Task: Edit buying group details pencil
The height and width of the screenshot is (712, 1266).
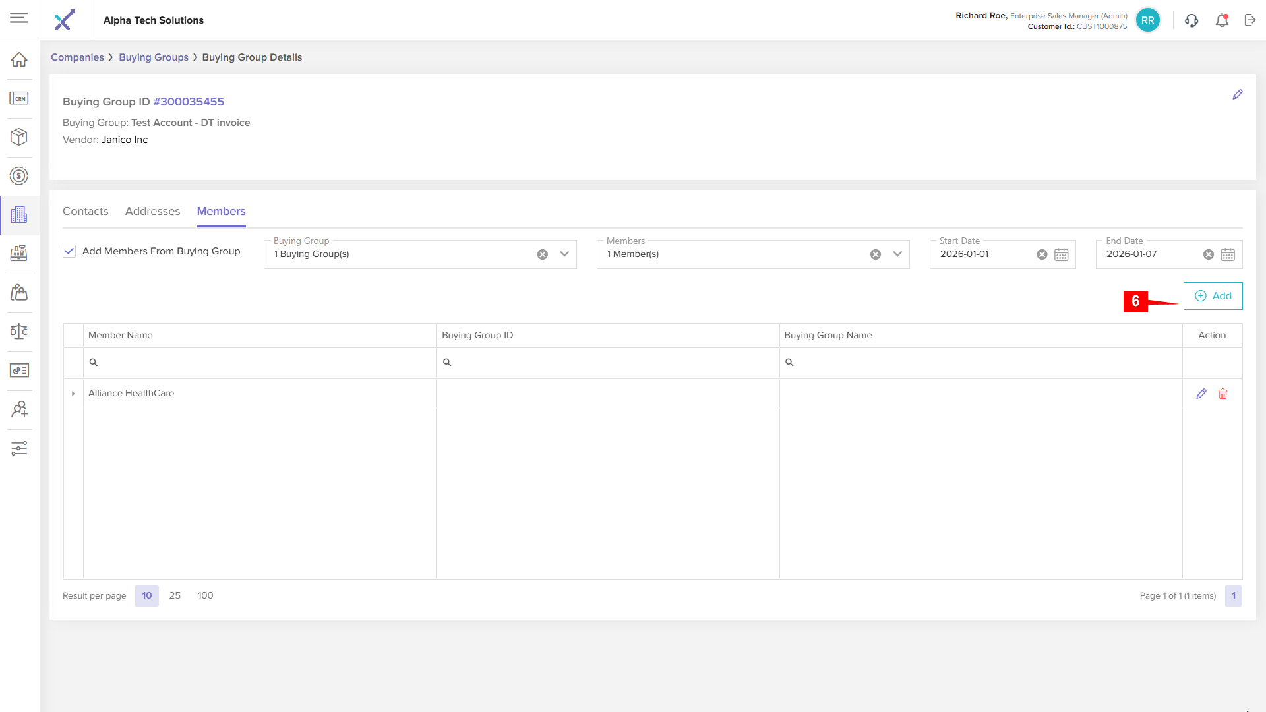Action: 1238,95
